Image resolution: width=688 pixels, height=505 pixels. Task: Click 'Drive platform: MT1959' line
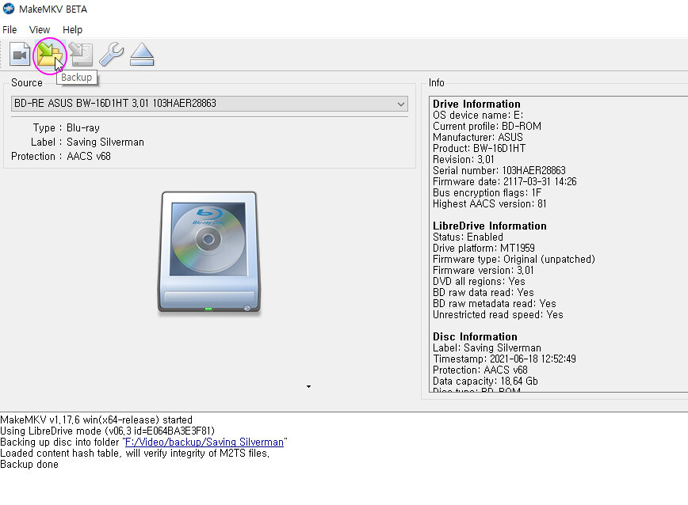coord(484,249)
